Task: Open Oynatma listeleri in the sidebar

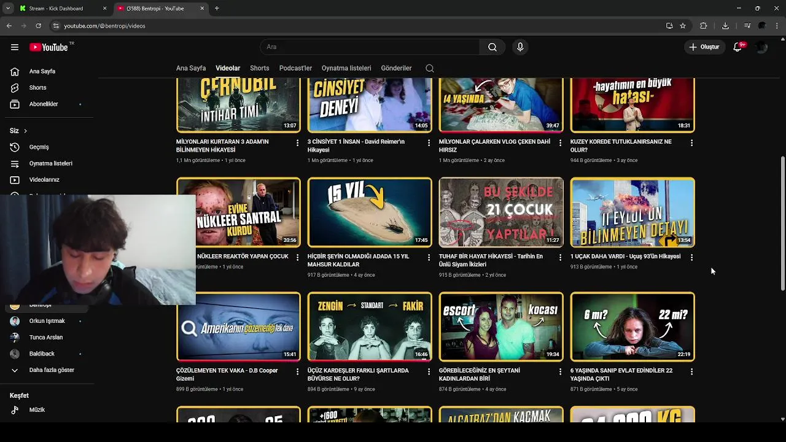Action: [49, 163]
